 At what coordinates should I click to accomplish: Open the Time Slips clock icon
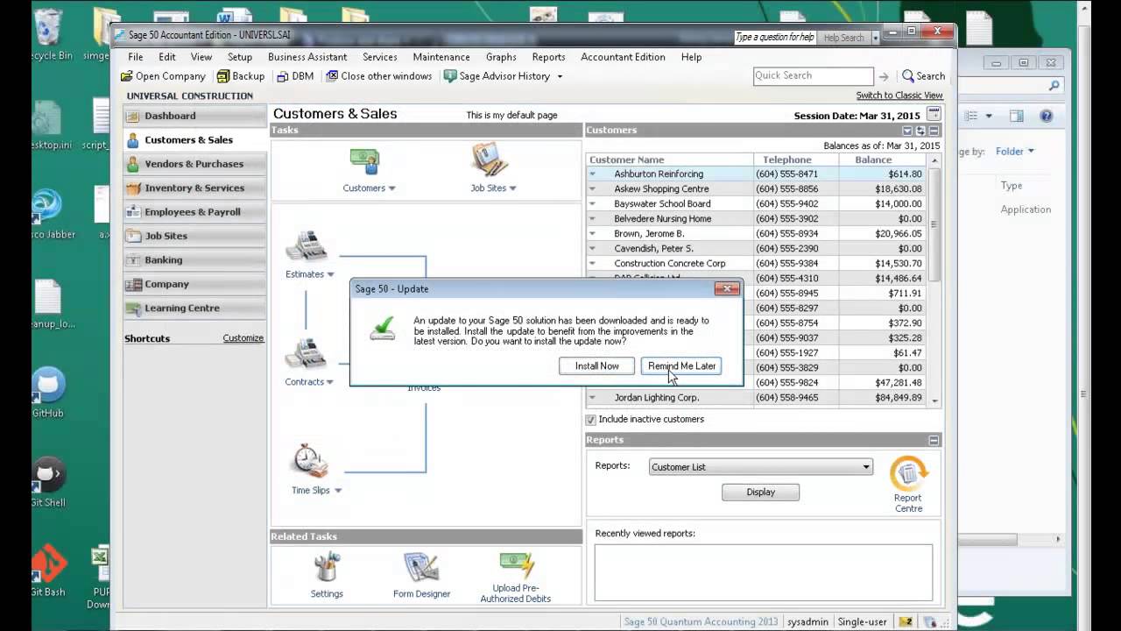coord(309,461)
